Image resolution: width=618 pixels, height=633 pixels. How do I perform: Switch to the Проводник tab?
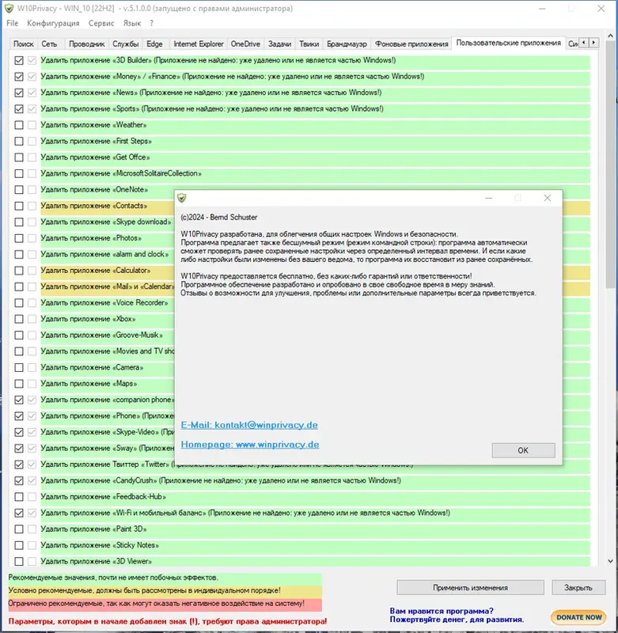86,44
